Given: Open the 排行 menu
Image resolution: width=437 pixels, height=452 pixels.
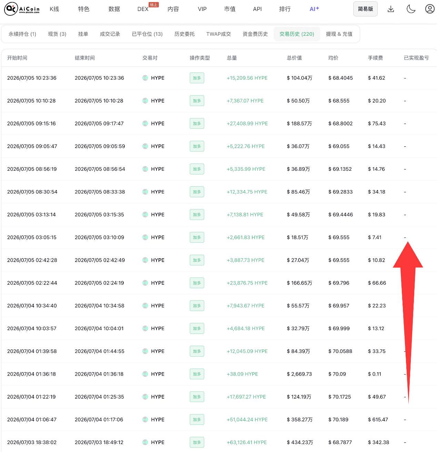Looking at the screenshot, I should (285, 9).
